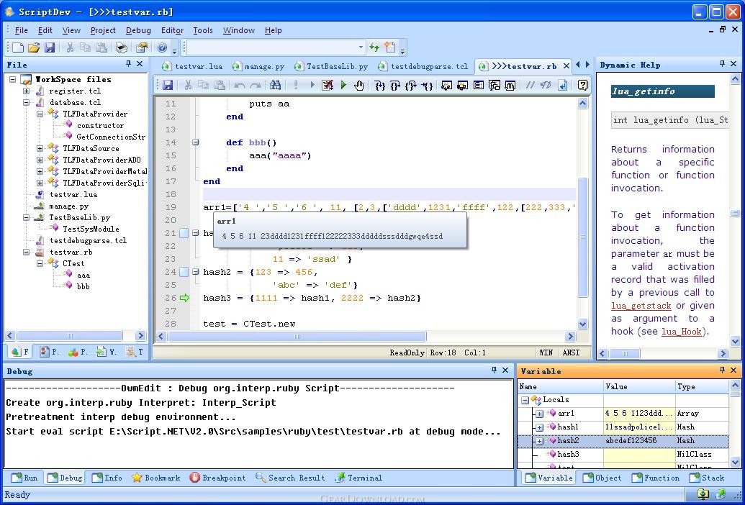Open the Search Result tab
Screen dimensions: 745x505
point(290,478)
